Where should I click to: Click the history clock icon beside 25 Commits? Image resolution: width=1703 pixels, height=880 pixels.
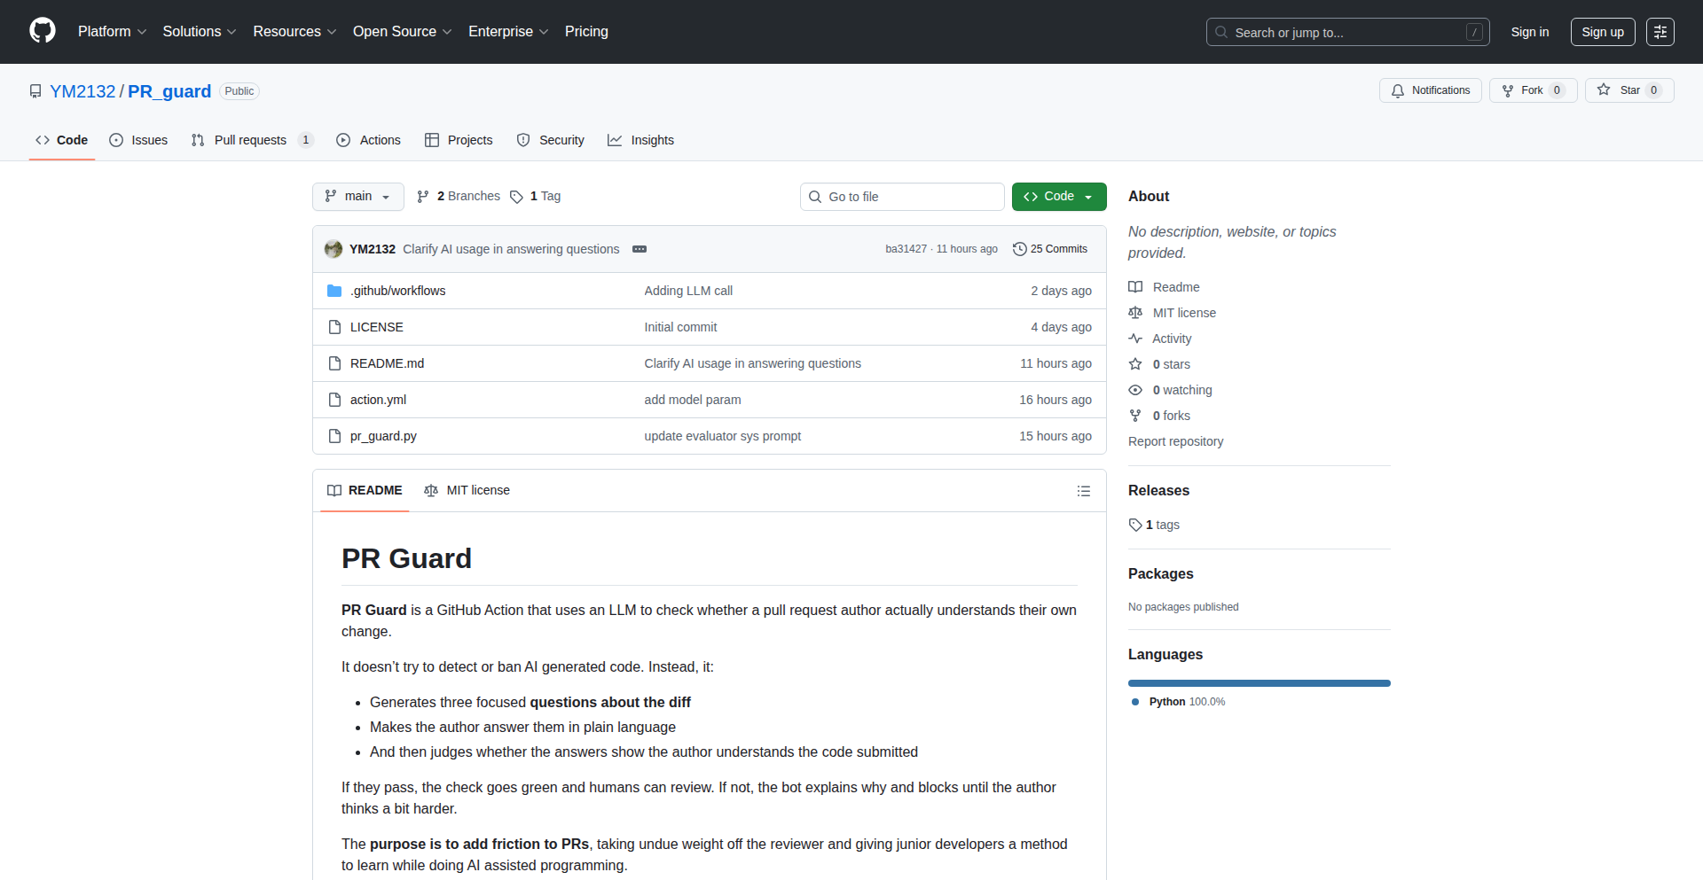(x=1020, y=249)
